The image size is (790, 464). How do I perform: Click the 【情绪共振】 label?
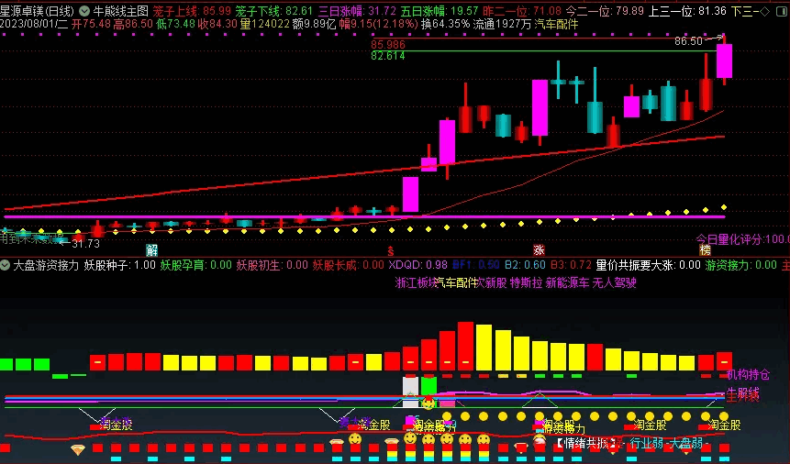point(586,443)
